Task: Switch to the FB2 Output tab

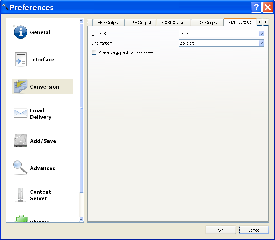Action: (x=109, y=23)
